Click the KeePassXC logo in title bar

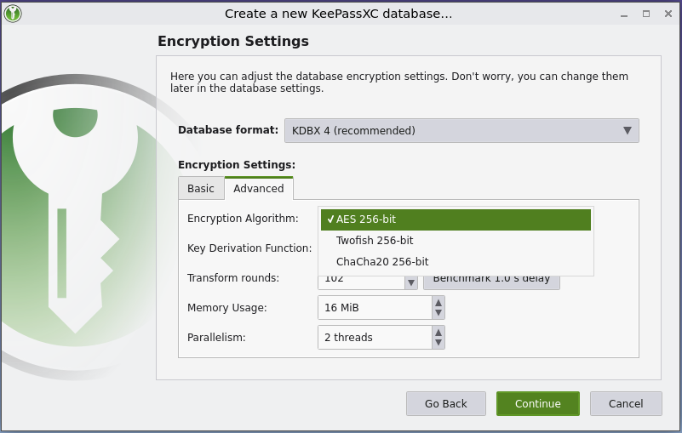(x=13, y=14)
